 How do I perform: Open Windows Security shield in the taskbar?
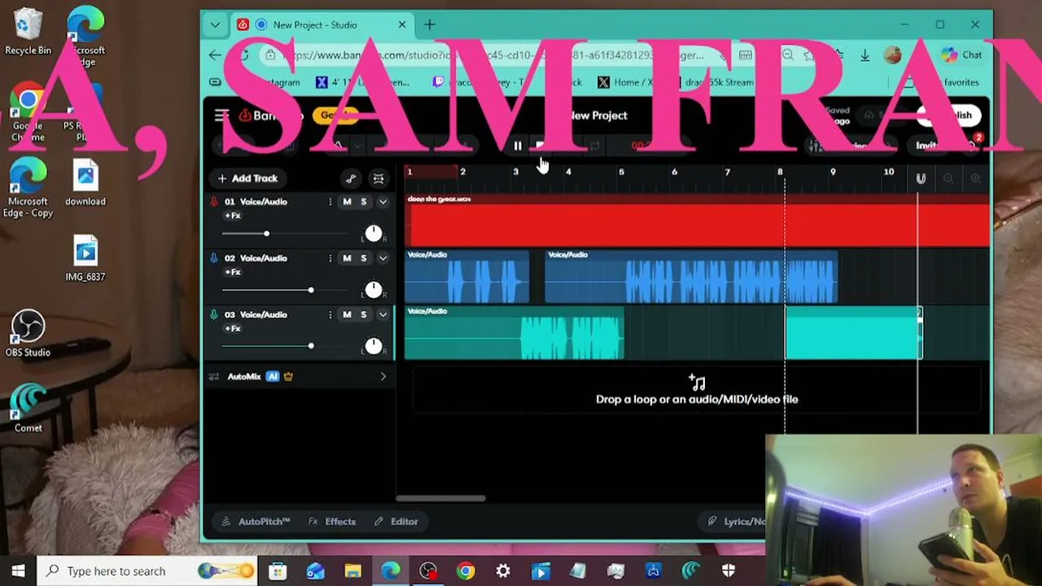coord(729,571)
